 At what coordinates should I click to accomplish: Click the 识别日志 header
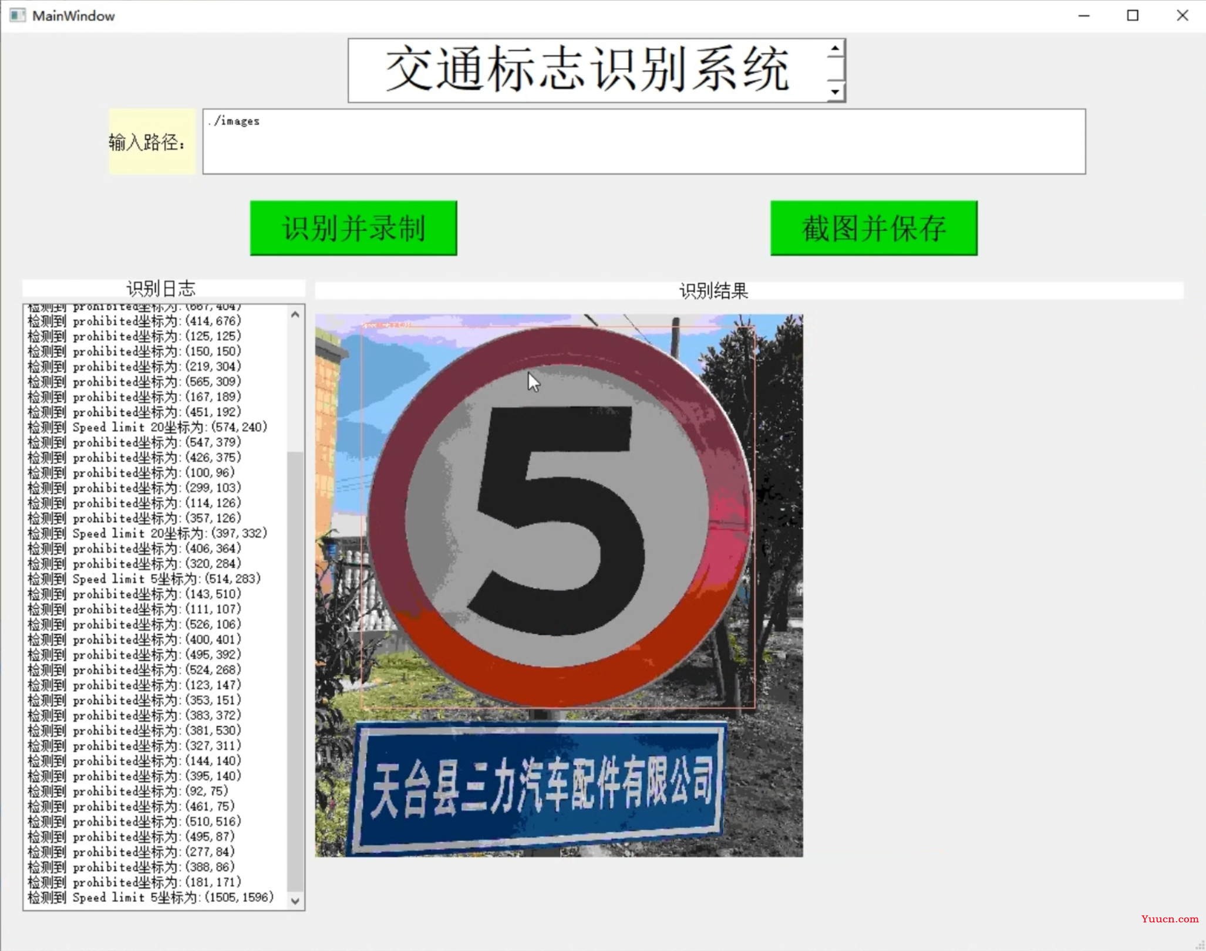[163, 288]
